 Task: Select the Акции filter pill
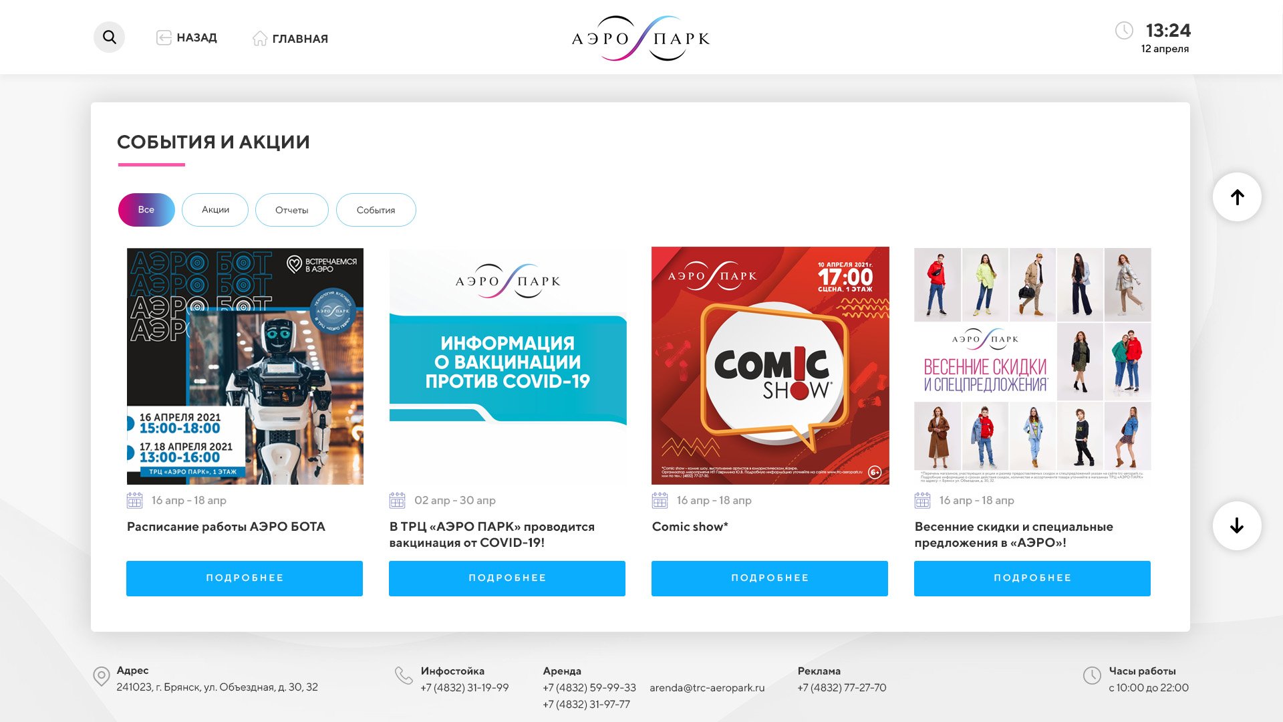(215, 210)
